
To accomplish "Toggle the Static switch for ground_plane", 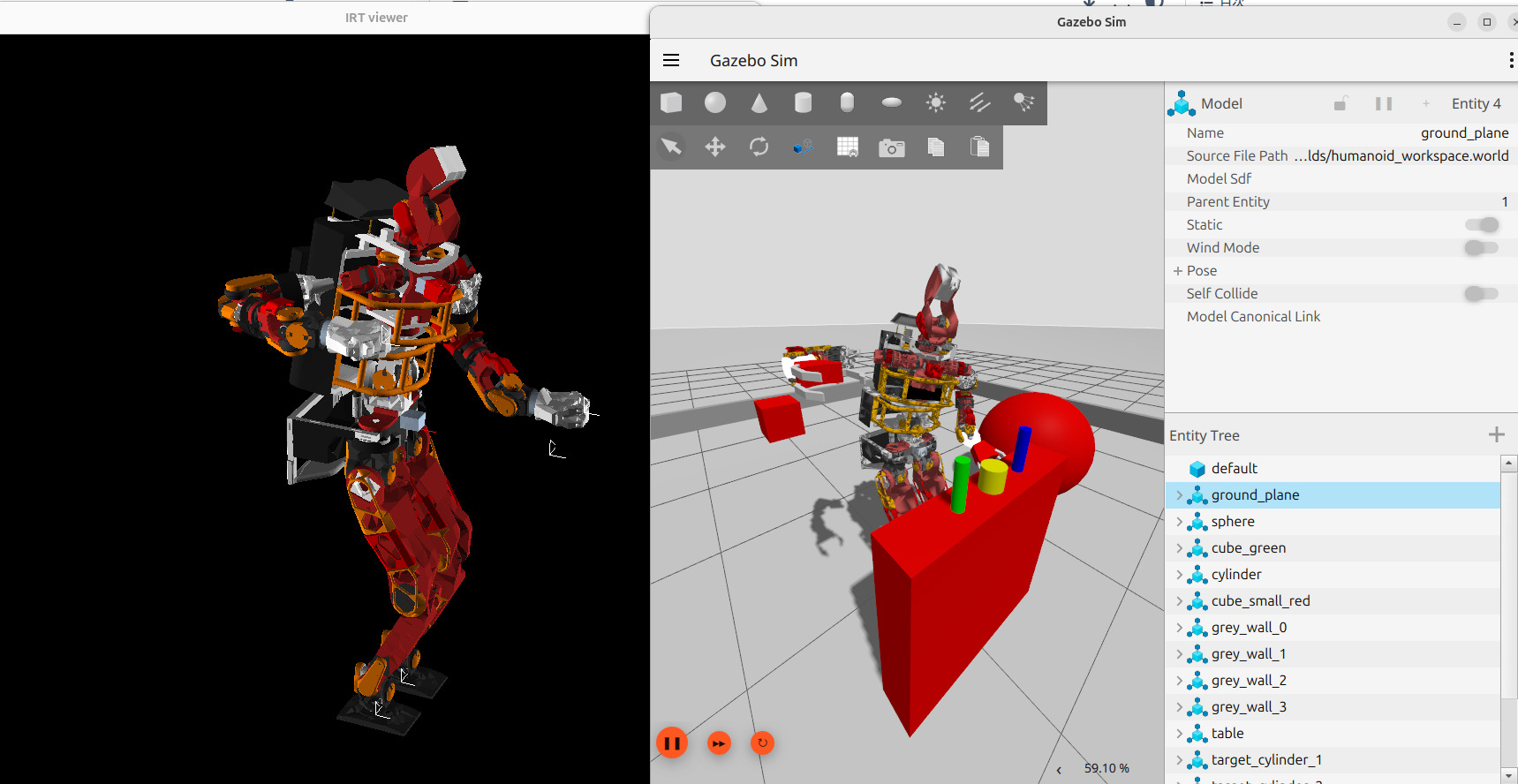I will coord(1481,225).
